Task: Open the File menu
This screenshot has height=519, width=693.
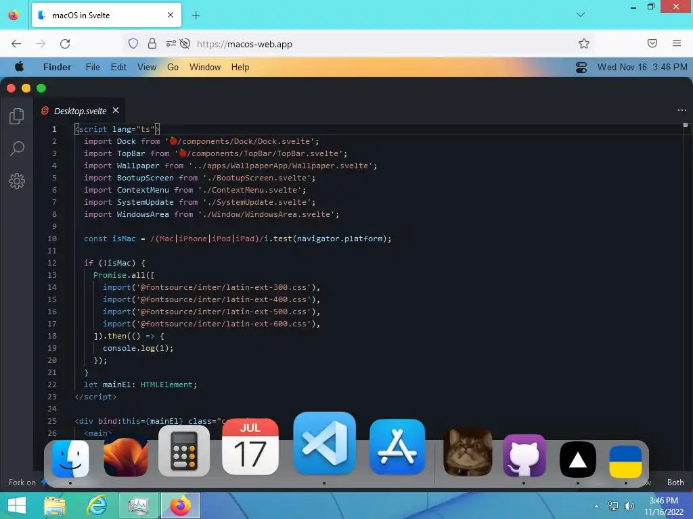Action: coord(93,67)
